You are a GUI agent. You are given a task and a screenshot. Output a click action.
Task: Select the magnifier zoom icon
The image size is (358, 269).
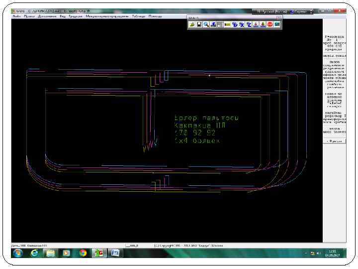point(206,24)
